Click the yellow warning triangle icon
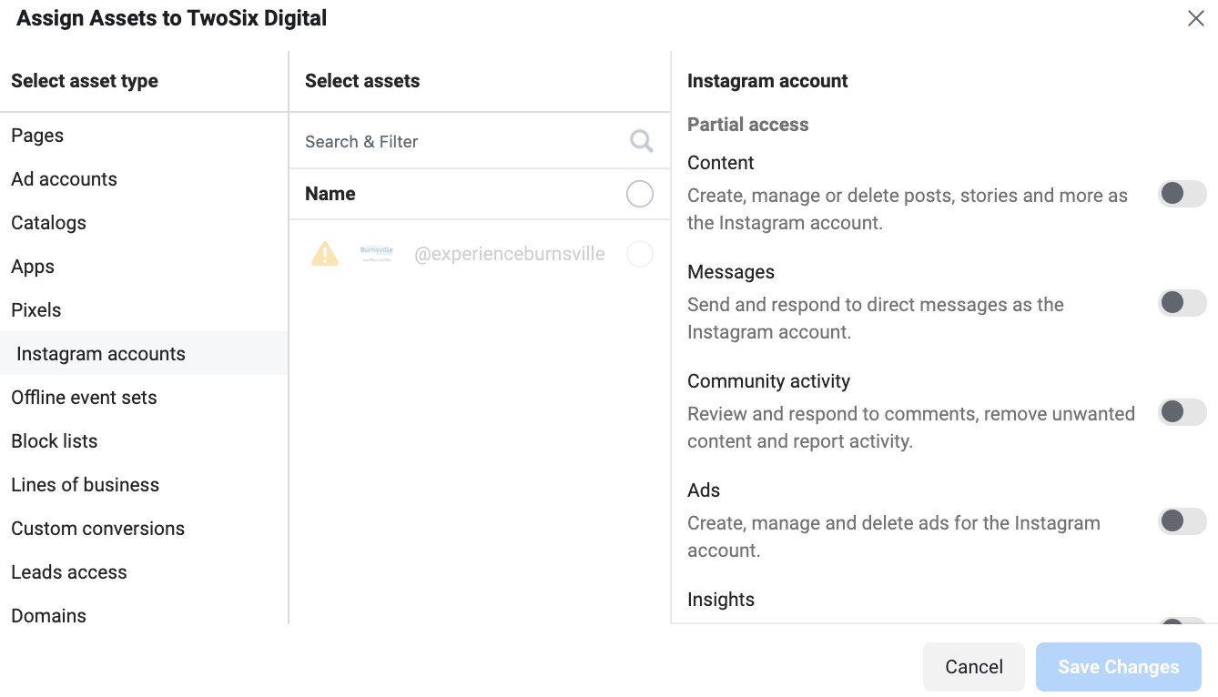 (x=325, y=254)
